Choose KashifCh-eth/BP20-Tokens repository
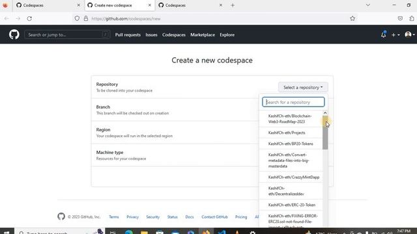Image resolution: width=417 pixels, height=234 pixels. (291, 144)
